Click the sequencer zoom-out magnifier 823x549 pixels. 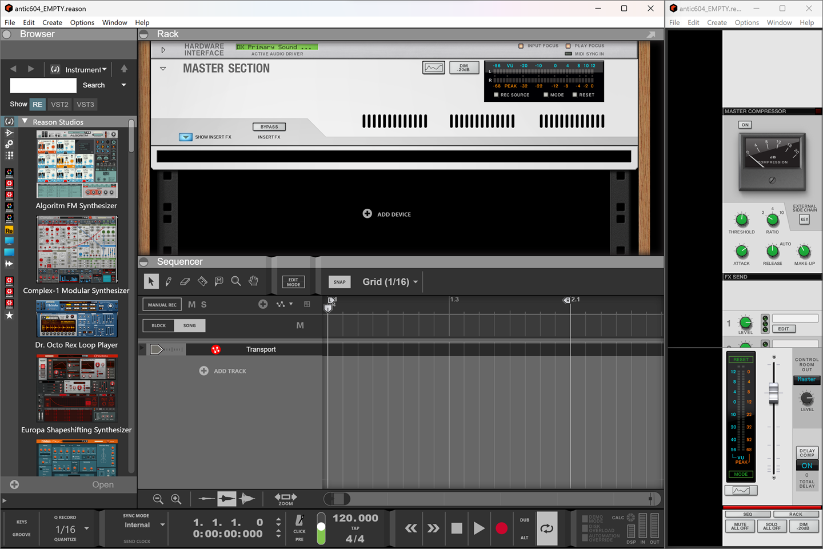pos(158,499)
